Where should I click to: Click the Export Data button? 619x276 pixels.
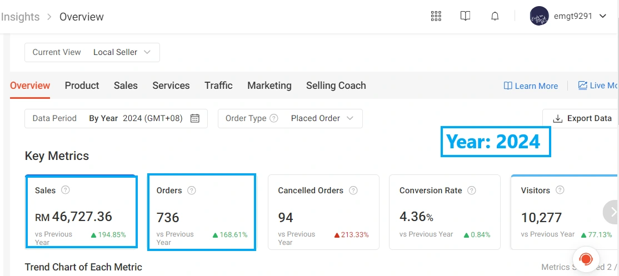point(582,118)
